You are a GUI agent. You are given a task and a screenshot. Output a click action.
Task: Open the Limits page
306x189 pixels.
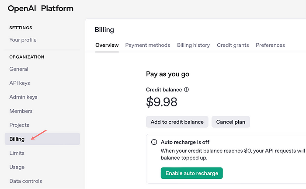pyautogui.click(x=17, y=153)
